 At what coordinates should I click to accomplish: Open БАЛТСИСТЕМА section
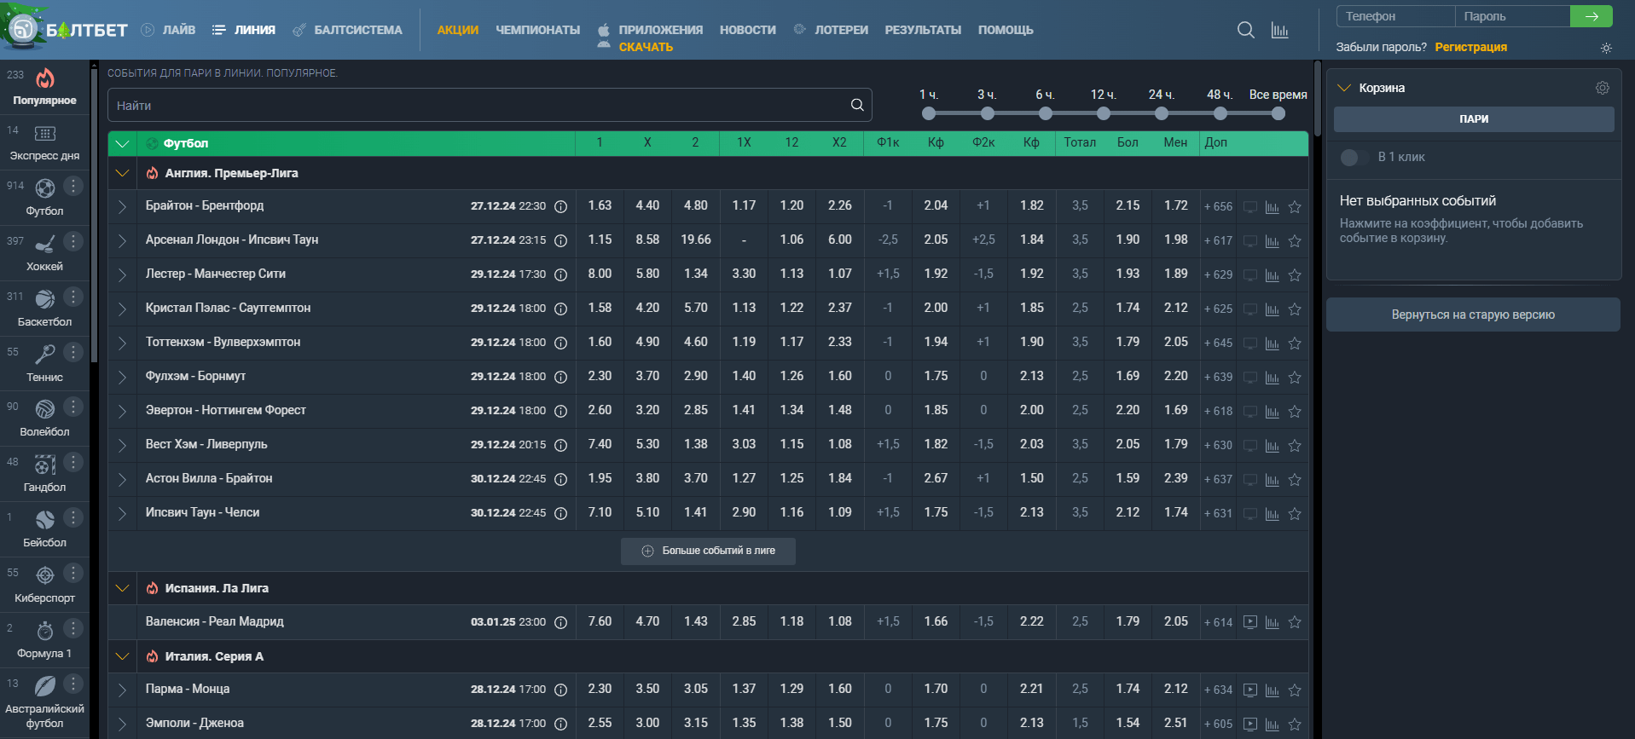point(347,30)
